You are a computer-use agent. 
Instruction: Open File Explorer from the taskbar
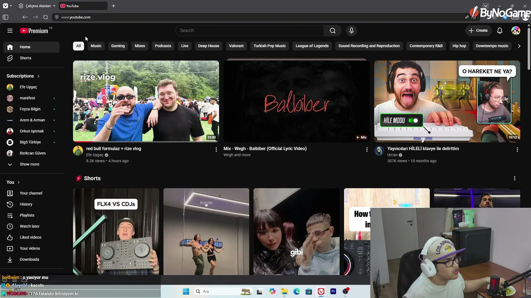(x=285, y=292)
